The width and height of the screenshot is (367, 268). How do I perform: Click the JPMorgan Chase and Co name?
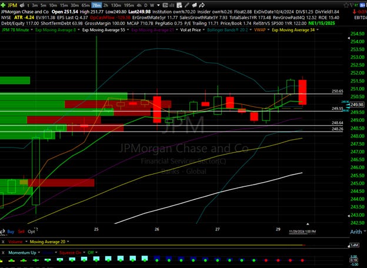tap(25, 12)
